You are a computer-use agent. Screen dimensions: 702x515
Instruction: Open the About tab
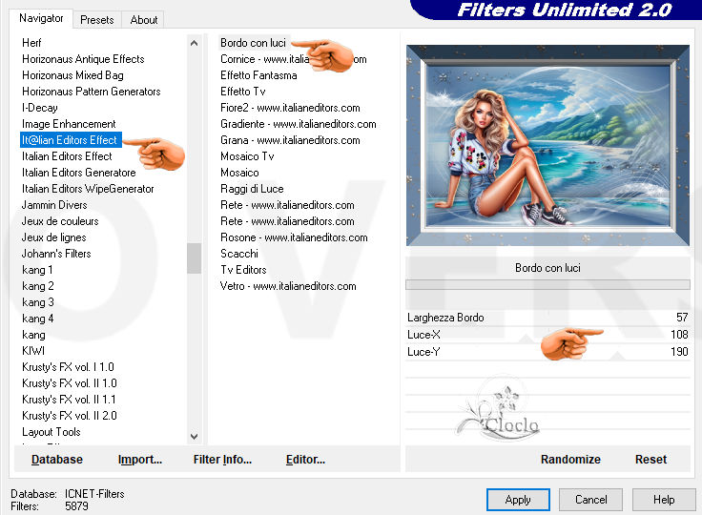[143, 20]
